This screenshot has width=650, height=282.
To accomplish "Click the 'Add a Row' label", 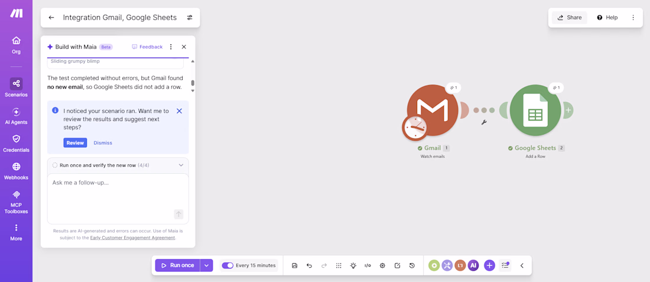I will [537, 156].
